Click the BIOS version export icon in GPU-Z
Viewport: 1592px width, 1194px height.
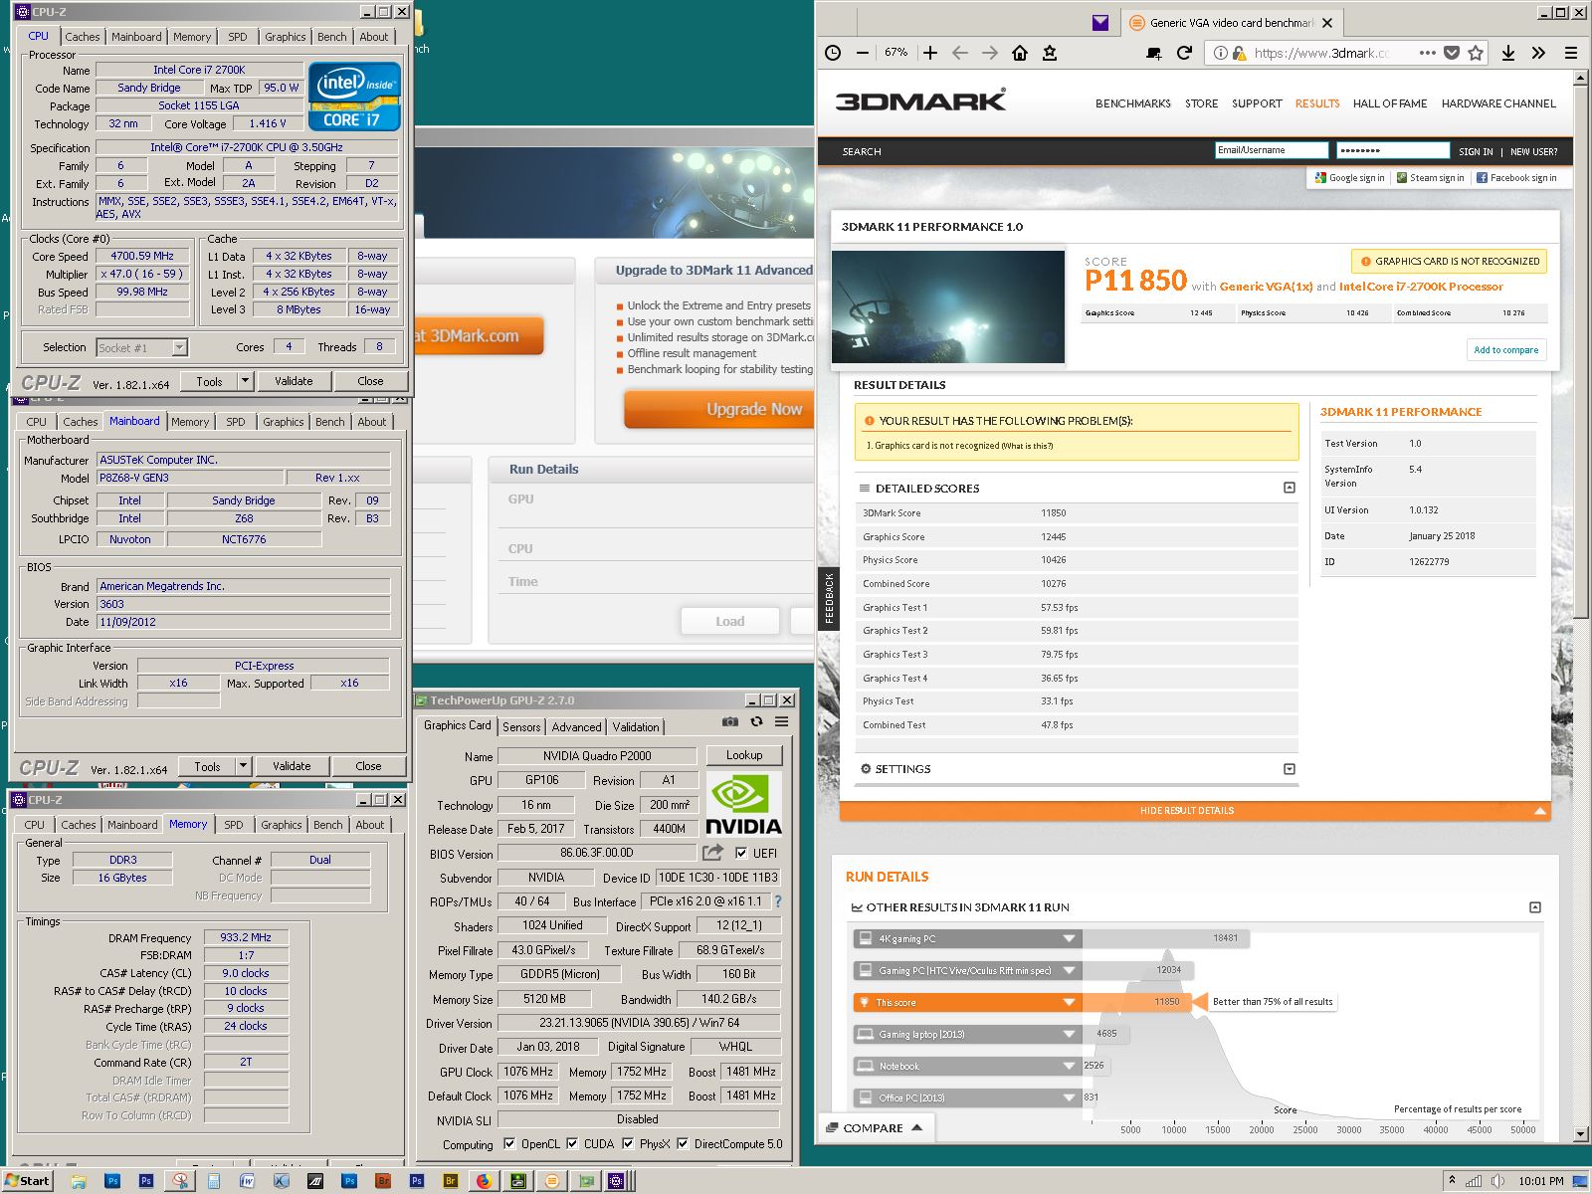712,853
